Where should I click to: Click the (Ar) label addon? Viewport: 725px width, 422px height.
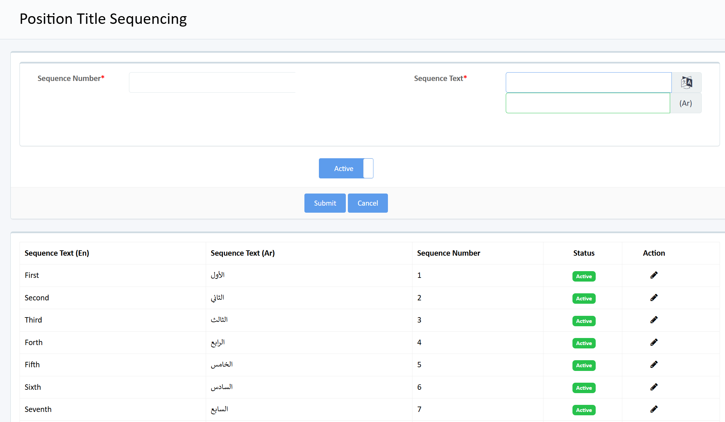pos(686,103)
